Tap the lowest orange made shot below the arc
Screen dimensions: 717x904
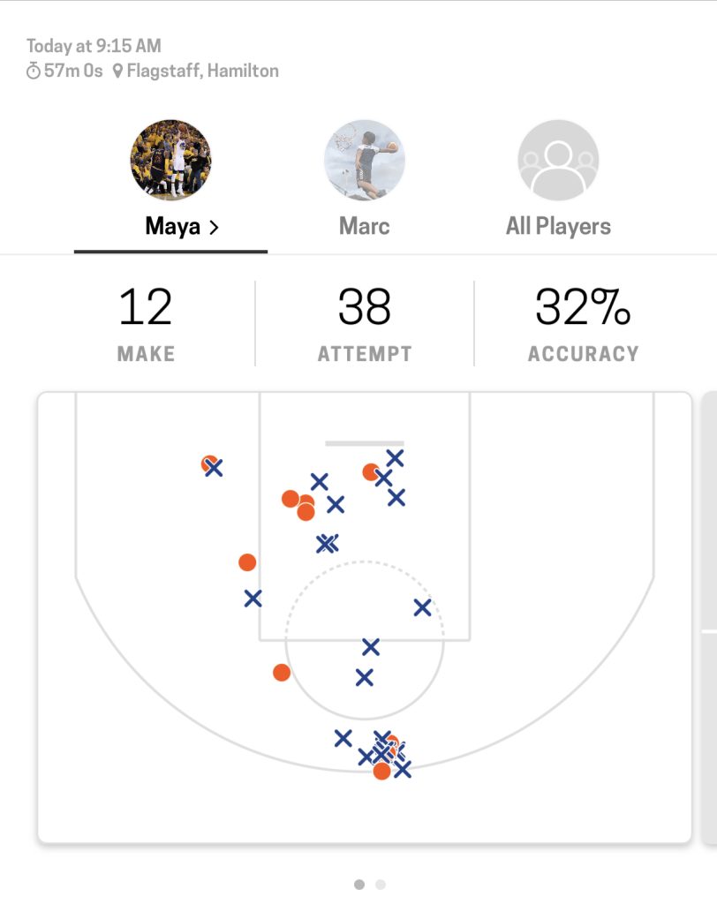click(381, 771)
